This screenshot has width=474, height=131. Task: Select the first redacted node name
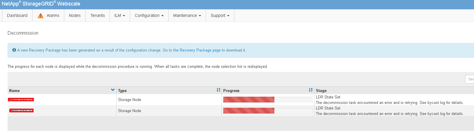(x=21, y=100)
